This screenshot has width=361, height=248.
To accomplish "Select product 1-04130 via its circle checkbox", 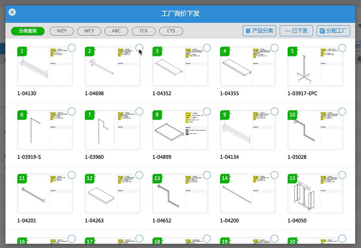I will click(72, 48).
